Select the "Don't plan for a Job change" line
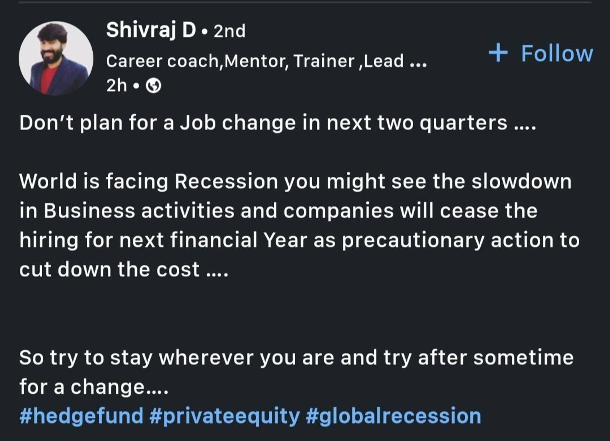Viewport: 610px width, 441px height. click(x=278, y=123)
